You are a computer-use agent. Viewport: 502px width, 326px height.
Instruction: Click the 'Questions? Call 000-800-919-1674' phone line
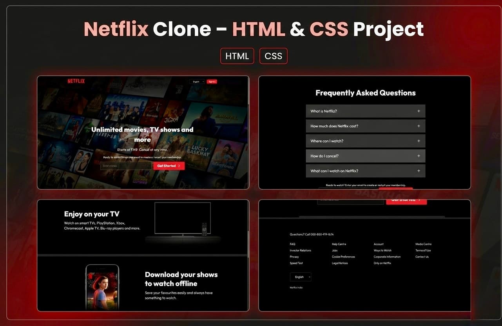(x=312, y=234)
